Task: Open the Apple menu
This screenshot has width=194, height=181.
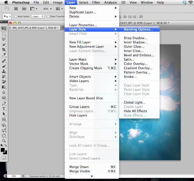Action: point(6,2)
